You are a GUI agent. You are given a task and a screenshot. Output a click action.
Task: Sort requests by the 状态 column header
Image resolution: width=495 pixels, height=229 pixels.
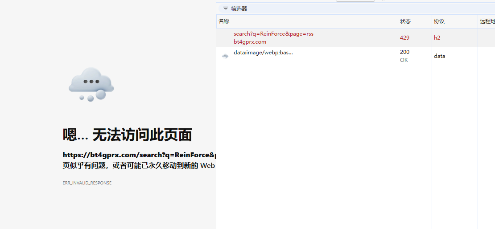coord(405,21)
